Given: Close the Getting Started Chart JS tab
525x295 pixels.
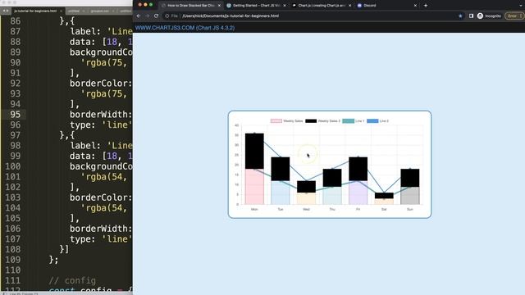Looking at the screenshot, I should click(x=285, y=6).
